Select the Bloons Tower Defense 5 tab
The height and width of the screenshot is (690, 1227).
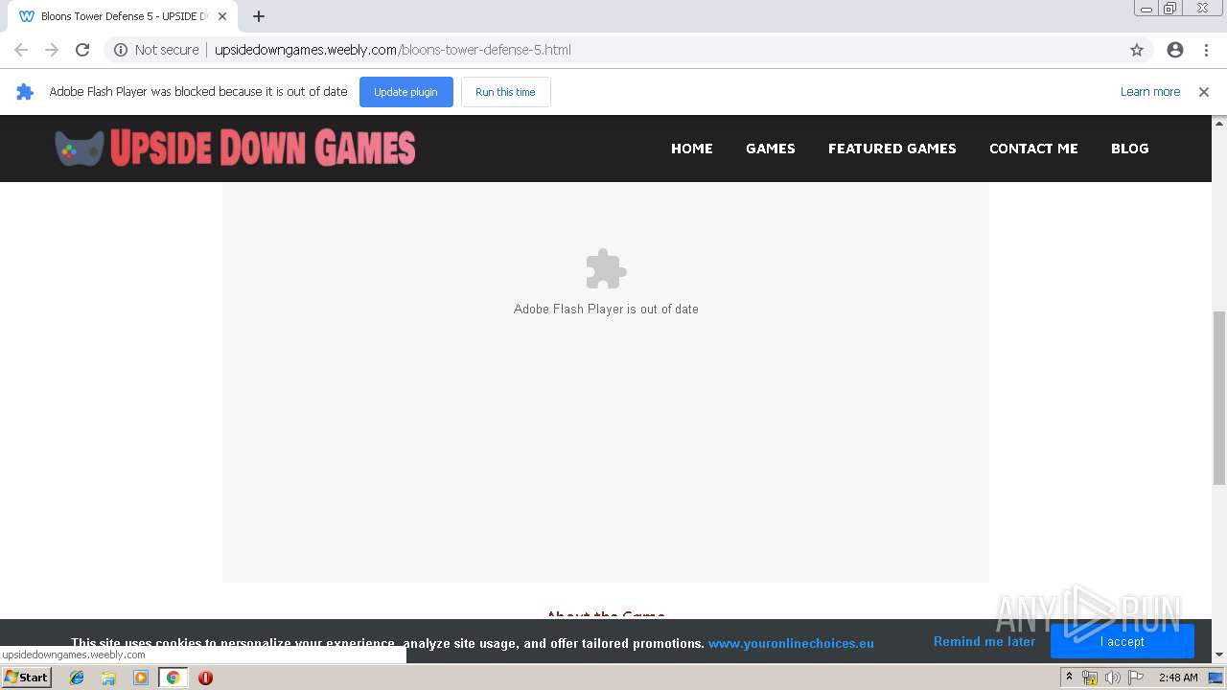point(123,16)
